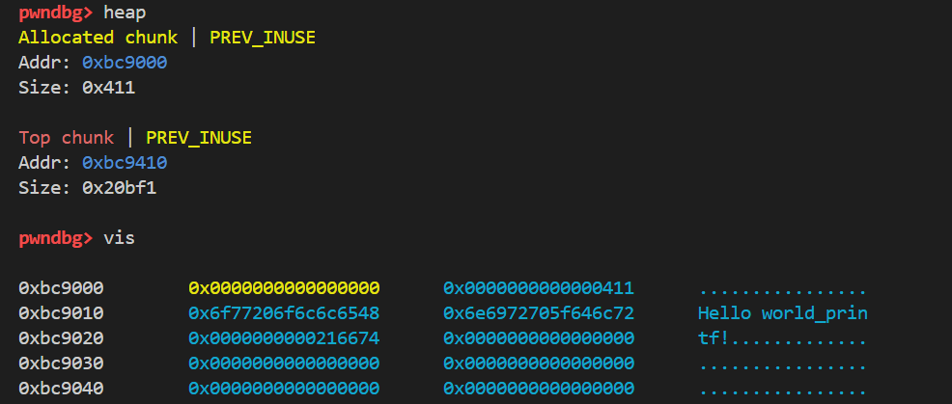Click top chunk address 0xbc9410 link
The height and width of the screenshot is (404, 952).
point(125,163)
